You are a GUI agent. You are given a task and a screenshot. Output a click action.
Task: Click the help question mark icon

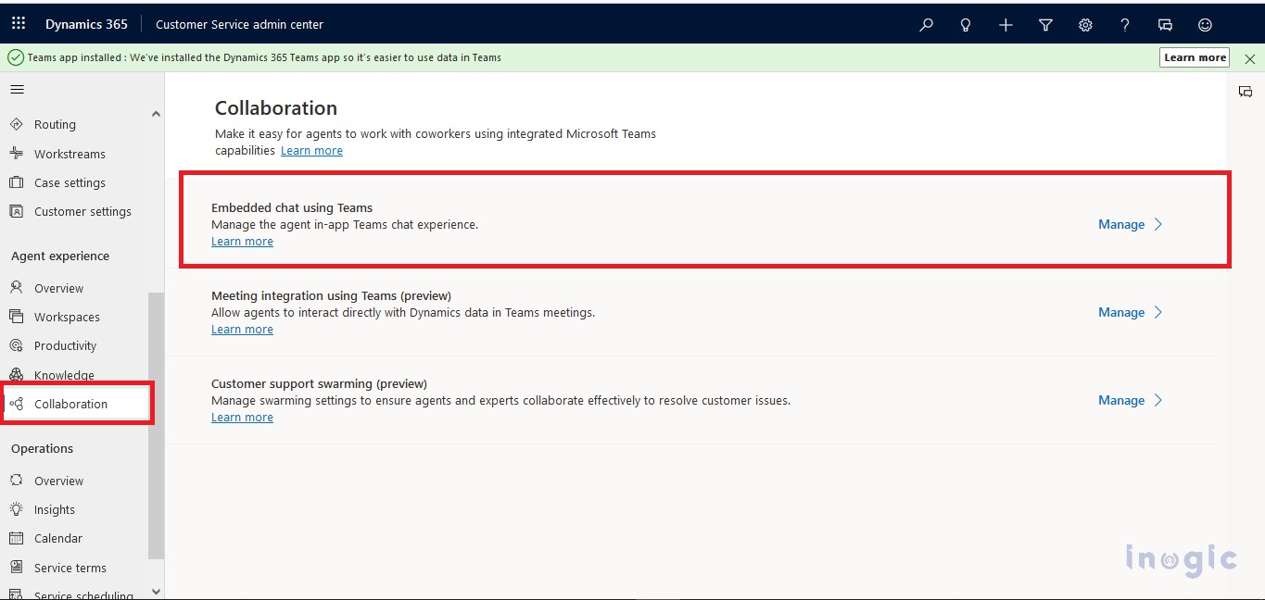[x=1125, y=25]
